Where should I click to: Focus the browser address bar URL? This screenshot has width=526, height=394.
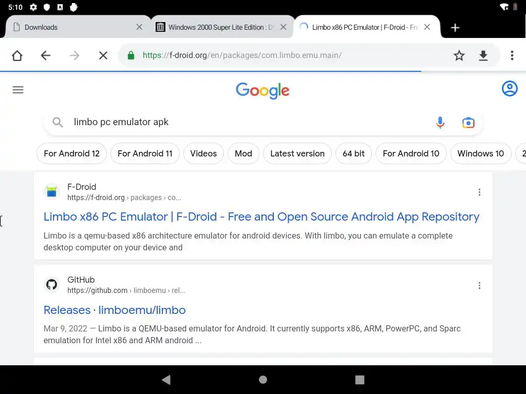[242, 55]
